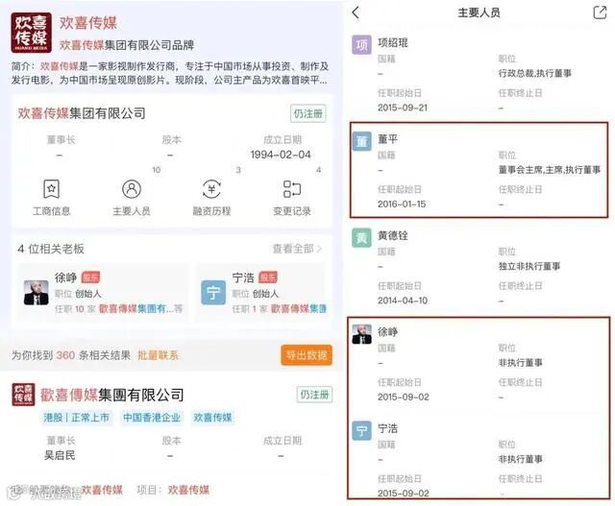Open 融资历程 yen icon
615x506 pixels.
pyautogui.click(x=211, y=189)
